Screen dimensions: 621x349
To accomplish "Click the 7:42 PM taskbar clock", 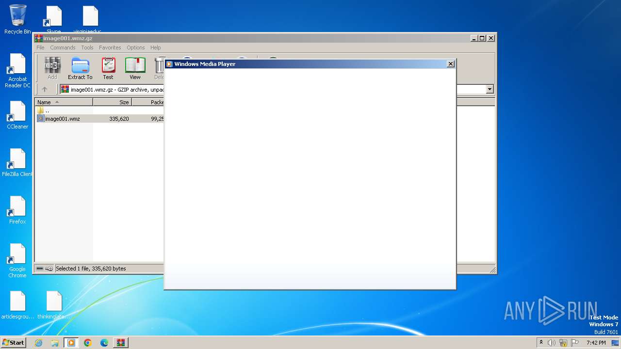I will (x=596, y=343).
